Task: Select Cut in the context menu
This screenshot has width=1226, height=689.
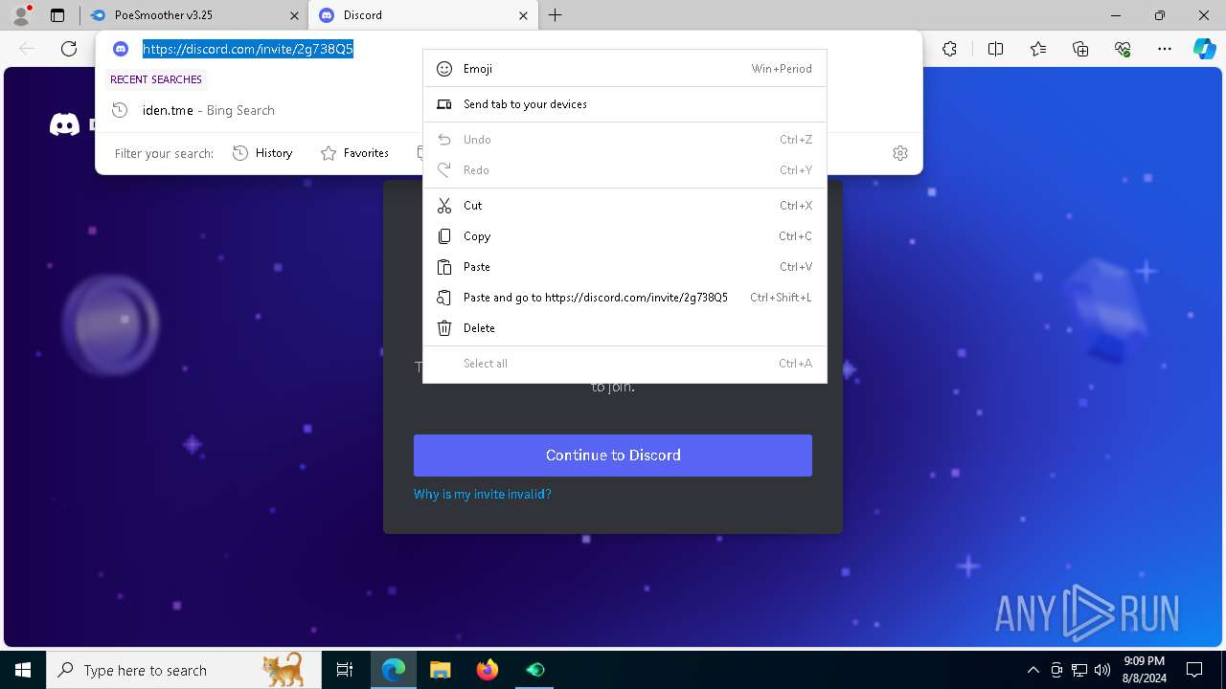Action: coord(624,206)
